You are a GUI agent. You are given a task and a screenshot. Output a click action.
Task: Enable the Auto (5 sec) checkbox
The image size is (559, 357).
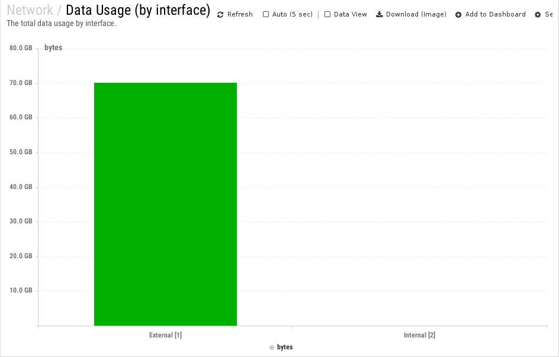pos(266,14)
